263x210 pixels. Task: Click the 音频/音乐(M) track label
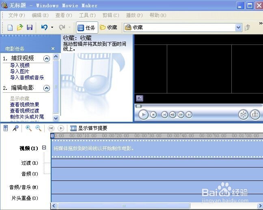pos(24,187)
